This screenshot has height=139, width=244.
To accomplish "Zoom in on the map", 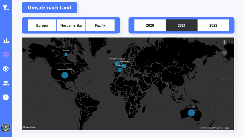I will (x=224, y=42).
